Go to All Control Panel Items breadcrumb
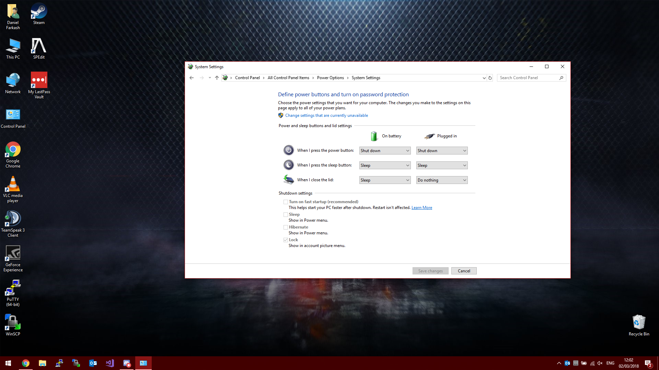Screen dimensions: 659x370 [x=288, y=78]
